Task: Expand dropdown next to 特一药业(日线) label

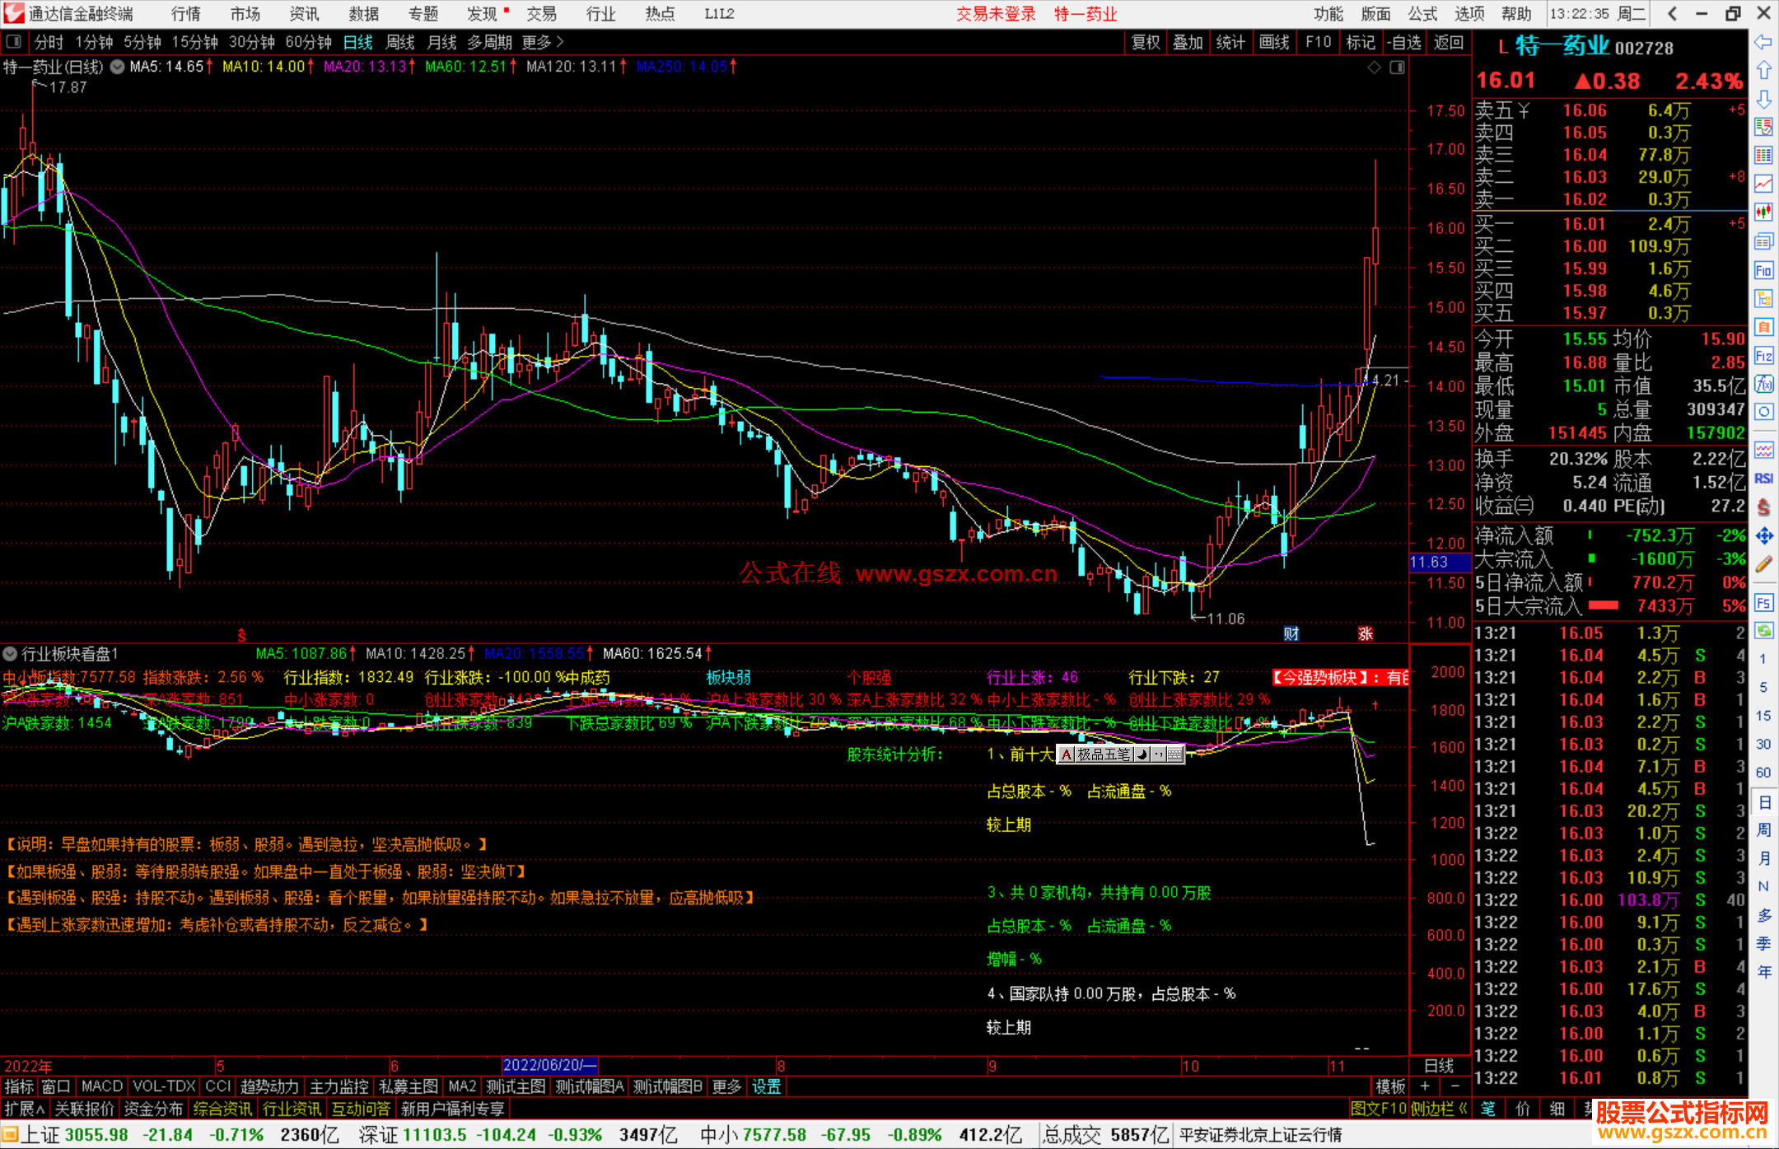Action: point(118,68)
